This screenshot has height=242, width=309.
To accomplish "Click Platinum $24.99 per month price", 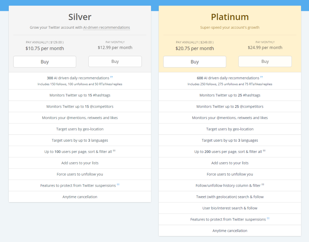I will pos(265,47).
